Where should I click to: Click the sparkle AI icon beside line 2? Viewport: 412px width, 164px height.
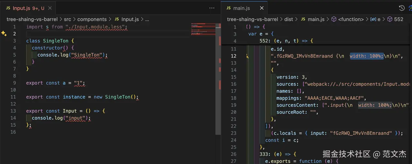click(x=4, y=33)
